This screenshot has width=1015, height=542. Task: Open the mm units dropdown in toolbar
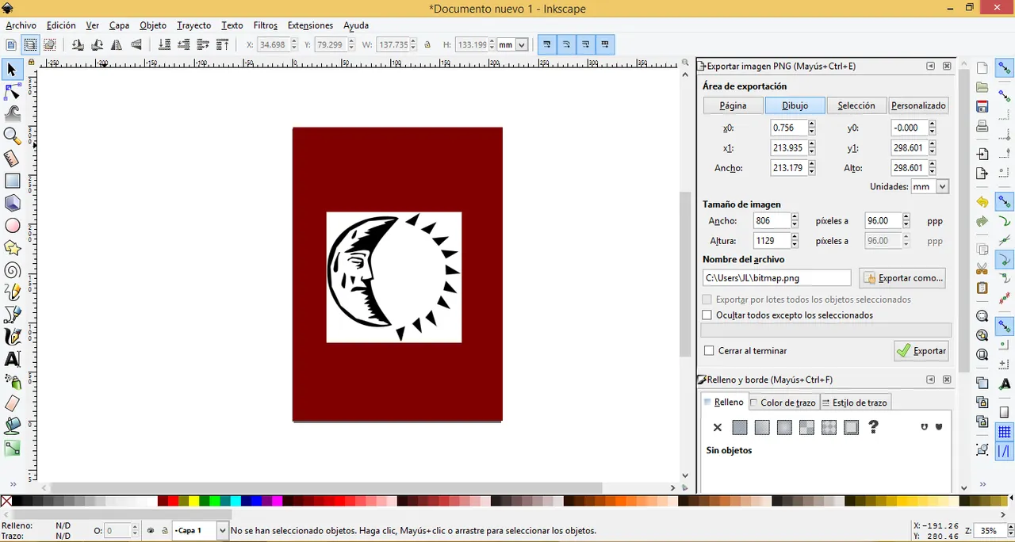click(521, 45)
